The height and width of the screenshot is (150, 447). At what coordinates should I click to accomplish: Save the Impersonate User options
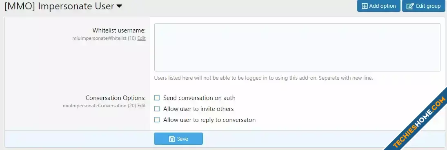(x=178, y=139)
